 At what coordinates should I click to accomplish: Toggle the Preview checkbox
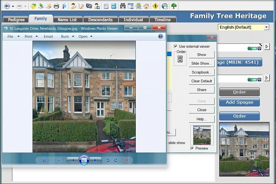(192, 148)
